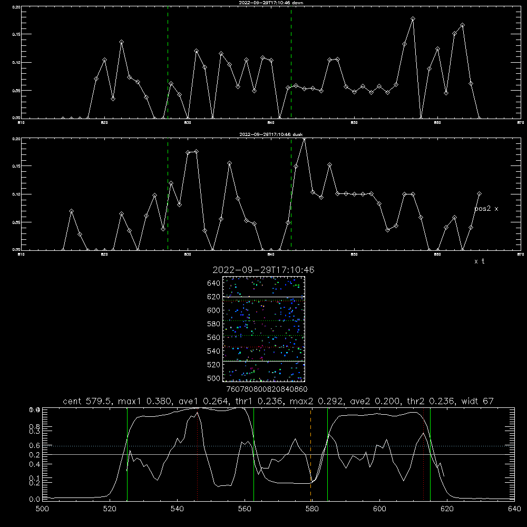Click y-axis label '640' beside the image
527x527 pixels.
(x=214, y=284)
